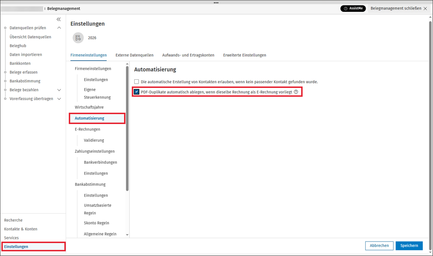Open the Aufwands- und Ertragskonten tab

click(188, 55)
